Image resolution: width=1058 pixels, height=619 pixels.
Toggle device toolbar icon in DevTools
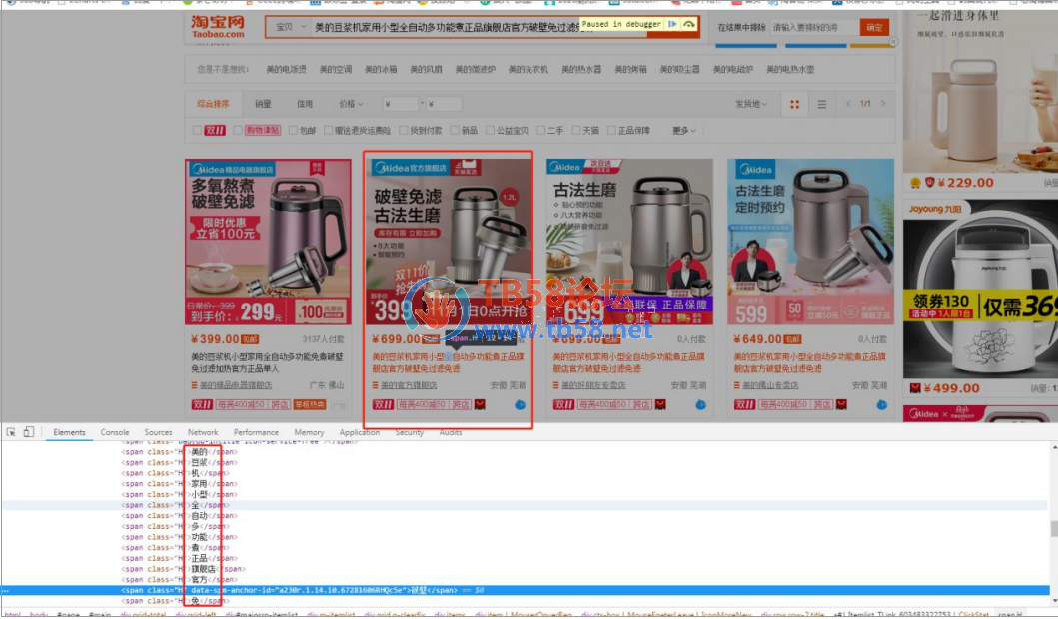[28, 432]
